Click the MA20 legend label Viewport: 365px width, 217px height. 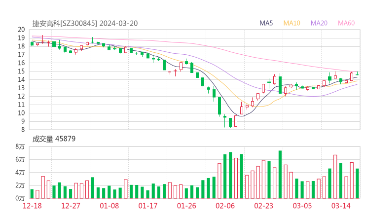pyautogui.click(x=319, y=23)
